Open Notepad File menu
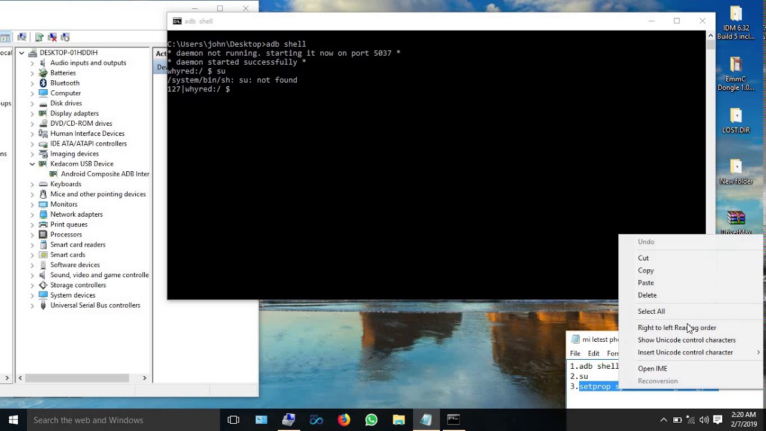Screen dimensions: 766x431 575,354
